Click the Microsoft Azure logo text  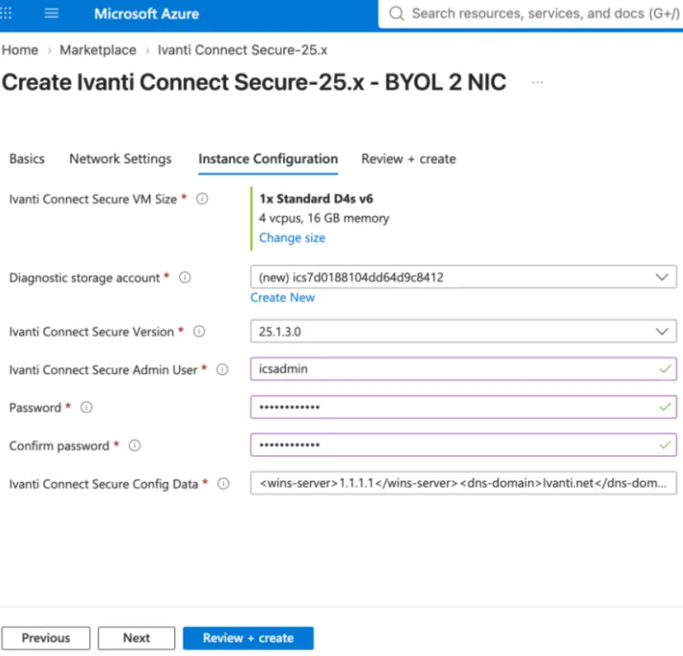[146, 14]
